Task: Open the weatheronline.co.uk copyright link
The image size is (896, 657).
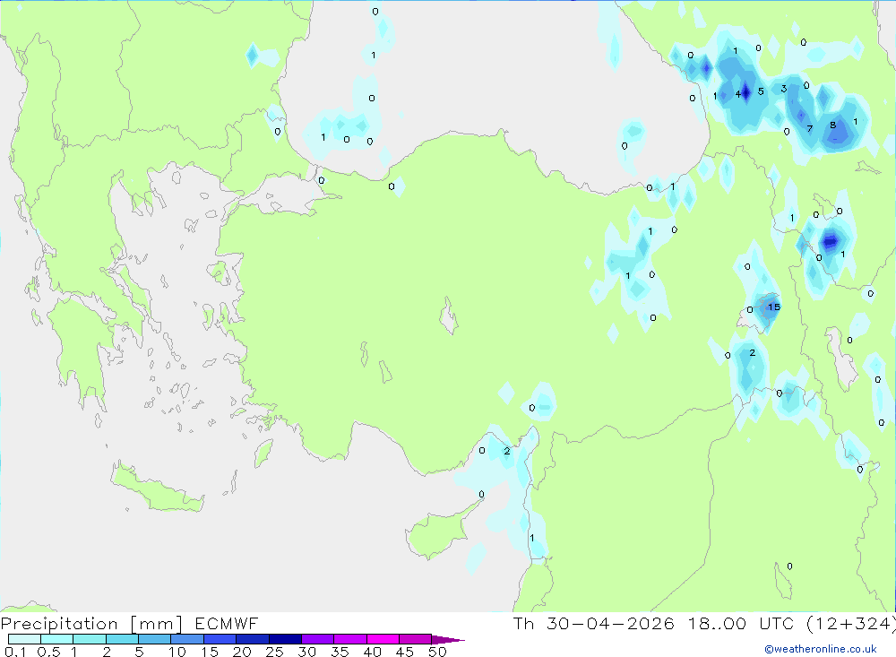Action: (821, 649)
